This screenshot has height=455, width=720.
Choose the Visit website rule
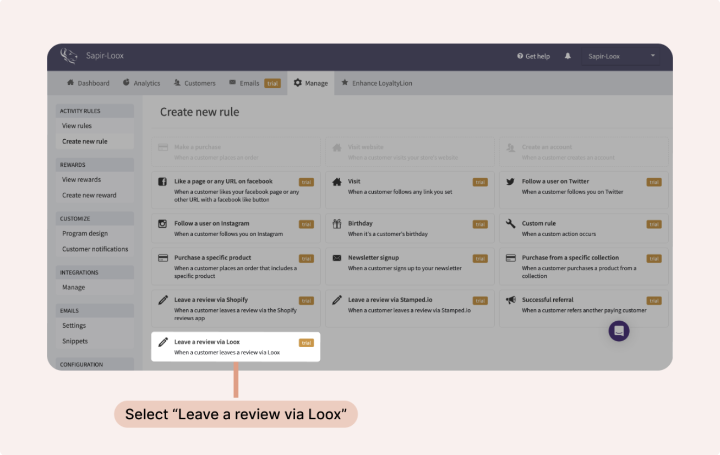[x=410, y=152]
